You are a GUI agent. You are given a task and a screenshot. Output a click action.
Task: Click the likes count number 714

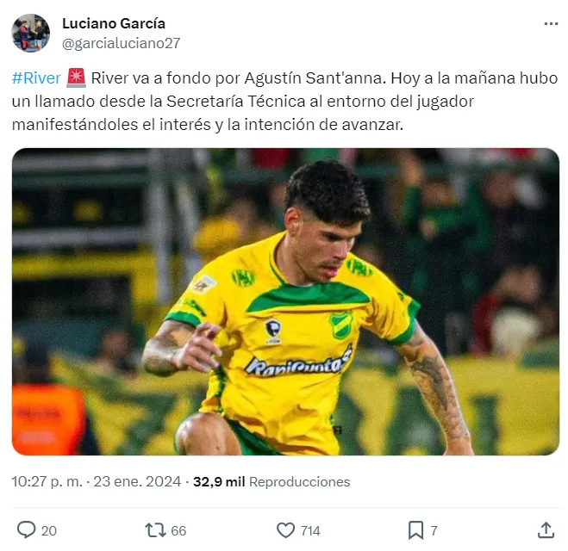click(310, 530)
